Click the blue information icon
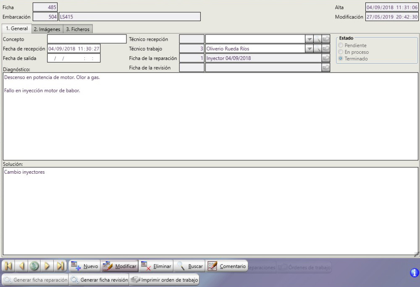 pos(414,273)
